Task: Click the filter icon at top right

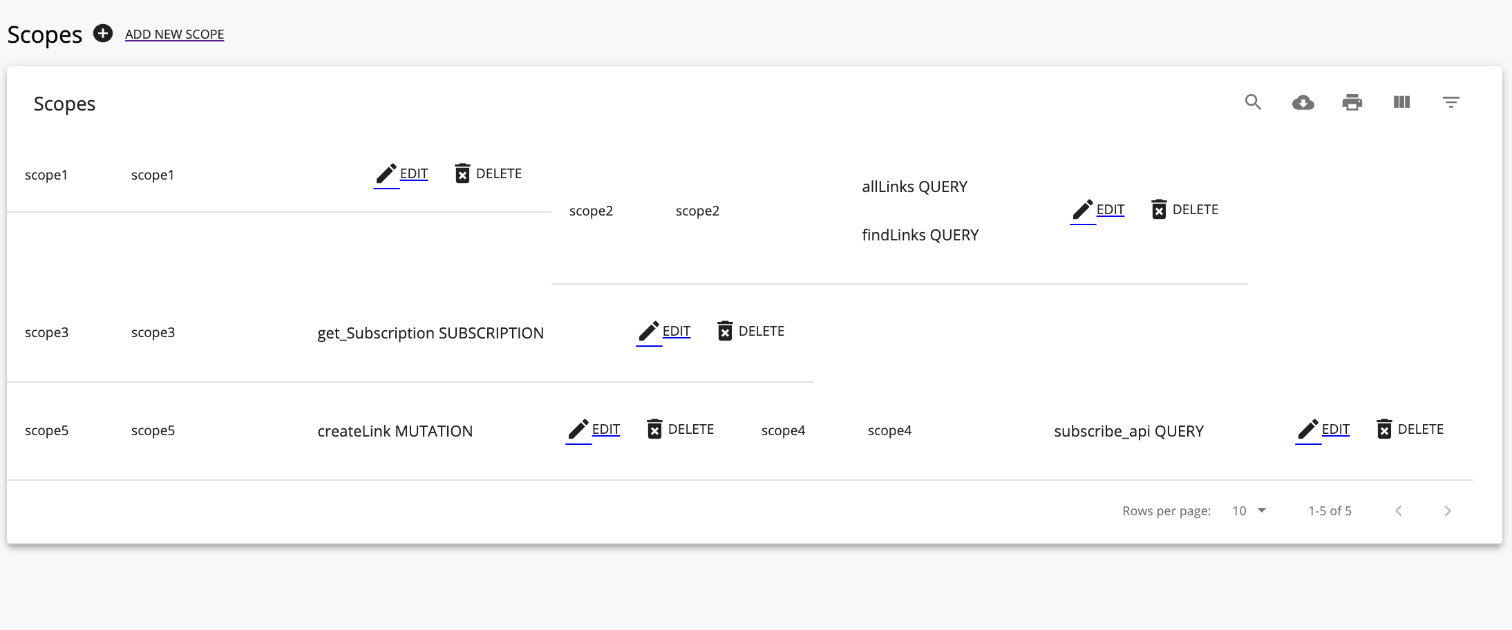Action: point(1451,102)
